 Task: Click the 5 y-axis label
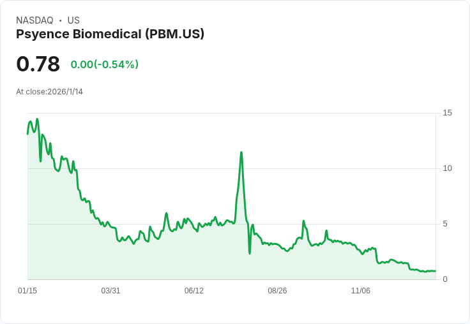point(445,224)
